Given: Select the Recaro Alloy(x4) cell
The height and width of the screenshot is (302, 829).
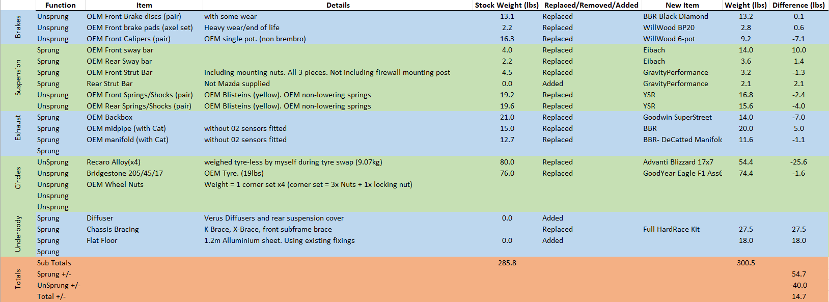Looking at the screenshot, I should pyautogui.click(x=113, y=162).
